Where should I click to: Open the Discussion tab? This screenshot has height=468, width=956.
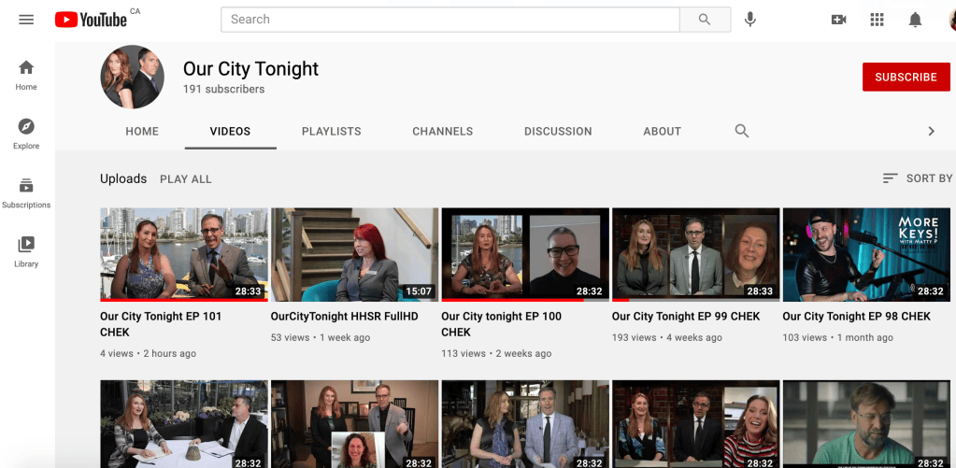558,131
